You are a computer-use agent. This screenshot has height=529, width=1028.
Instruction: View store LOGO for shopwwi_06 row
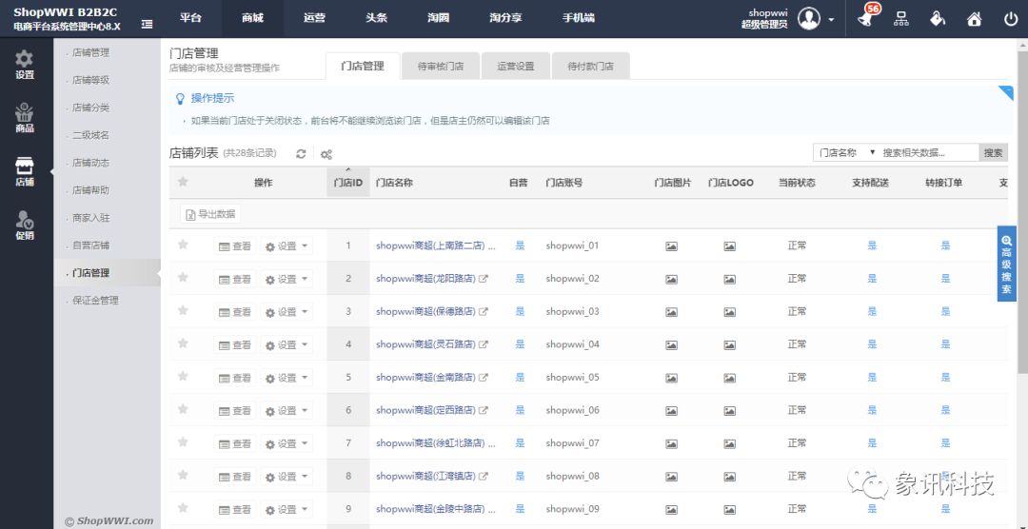(730, 411)
